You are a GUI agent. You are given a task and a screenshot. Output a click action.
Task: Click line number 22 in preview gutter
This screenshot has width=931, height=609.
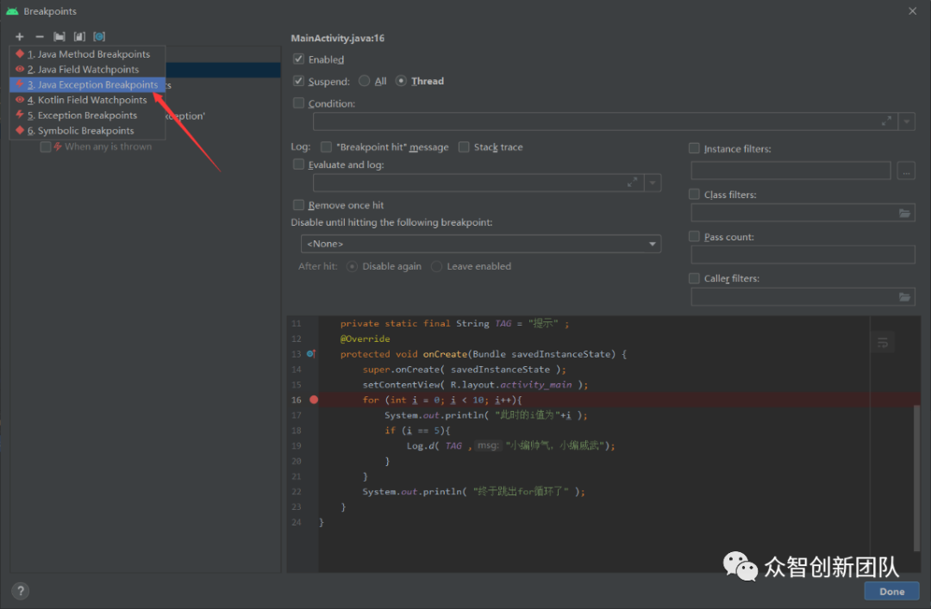point(297,492)
